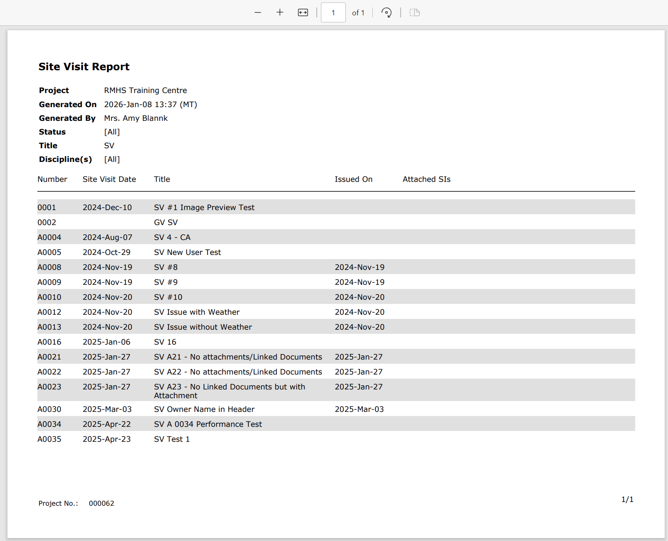Click the 'Site Visit Report' heading
The height and width of the screenshot is (541, 668).
tap(84, 67)
